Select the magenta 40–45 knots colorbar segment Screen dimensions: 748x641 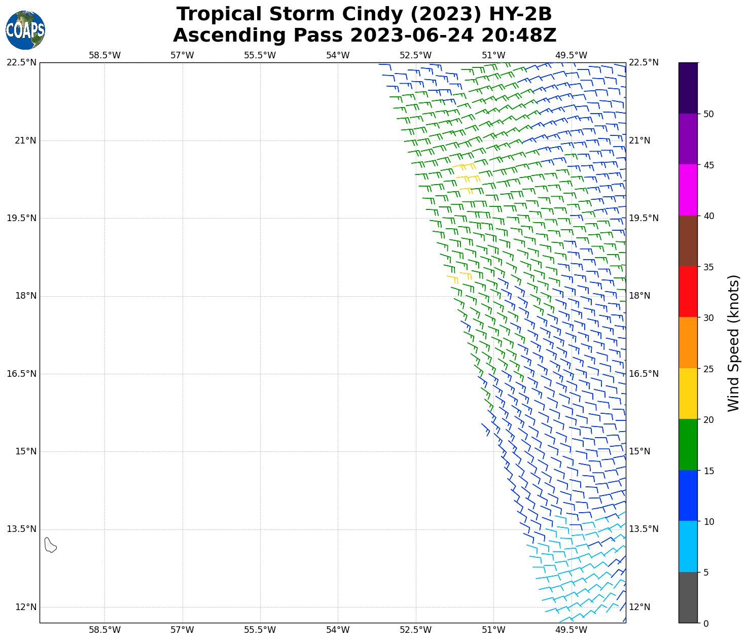[x=688, y=190]
